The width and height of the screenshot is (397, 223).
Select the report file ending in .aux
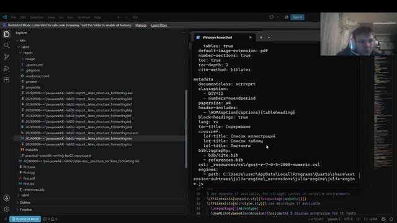[79, 93]
